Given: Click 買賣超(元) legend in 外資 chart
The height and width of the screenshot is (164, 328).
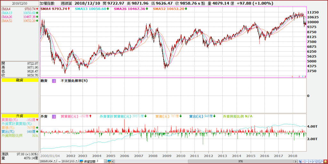Looking at the screenshot, I should pyautogui.click(x=76, y=116).
